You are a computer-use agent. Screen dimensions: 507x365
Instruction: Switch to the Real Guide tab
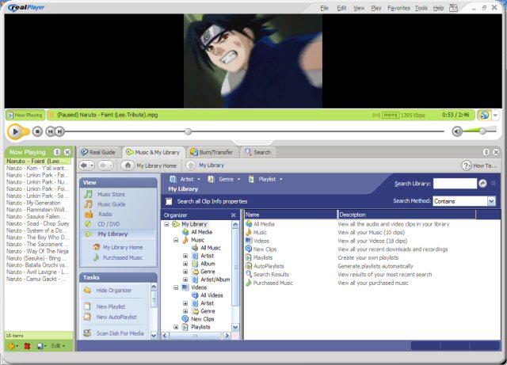pyautogui.click(x=98, y=152)
